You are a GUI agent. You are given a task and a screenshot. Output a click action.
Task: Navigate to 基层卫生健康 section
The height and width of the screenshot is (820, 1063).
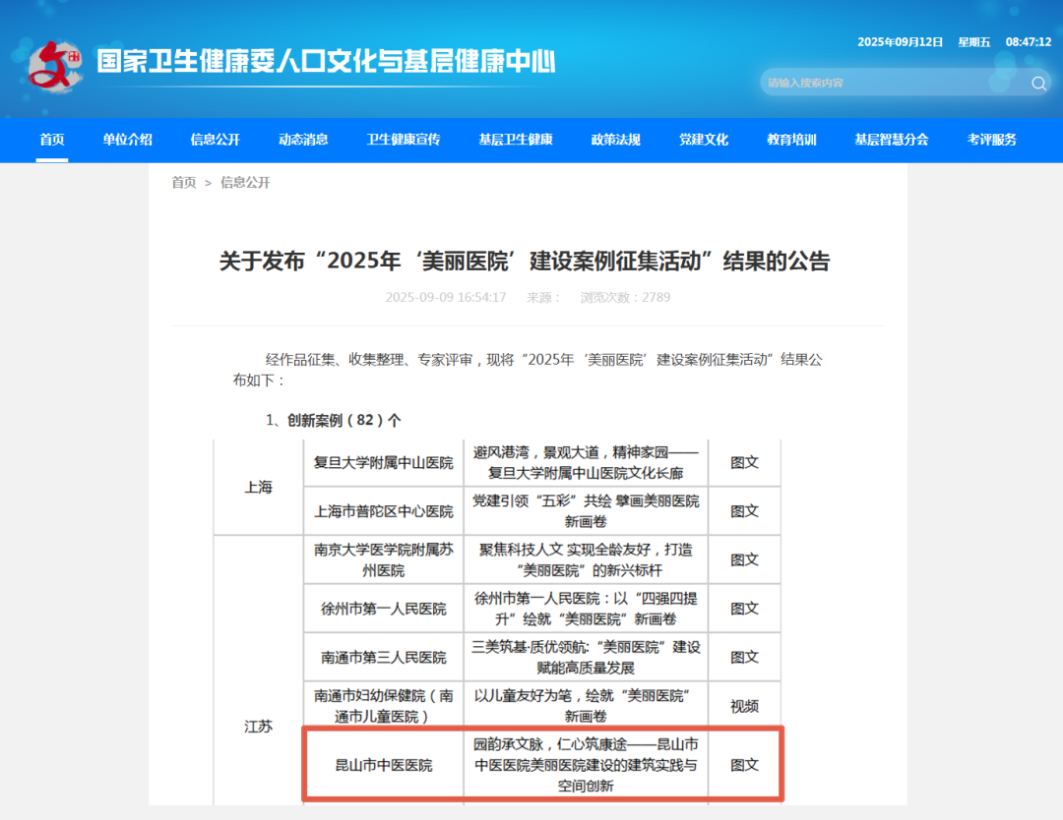pyautogui.click(x=516, y=140)
